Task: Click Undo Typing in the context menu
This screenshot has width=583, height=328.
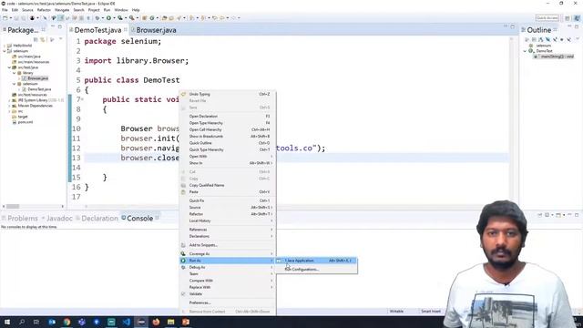Action: [228, 94]
